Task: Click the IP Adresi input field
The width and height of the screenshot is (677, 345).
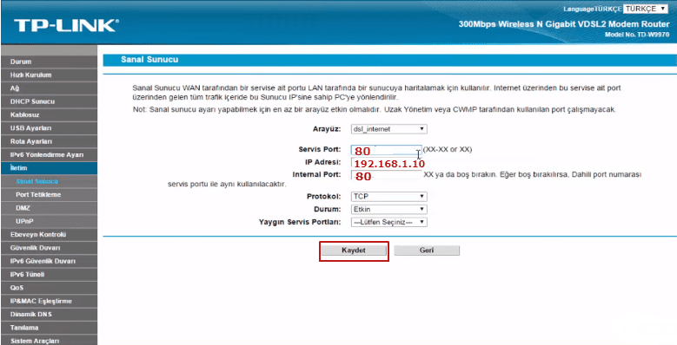Action: (x=386, y=163)
